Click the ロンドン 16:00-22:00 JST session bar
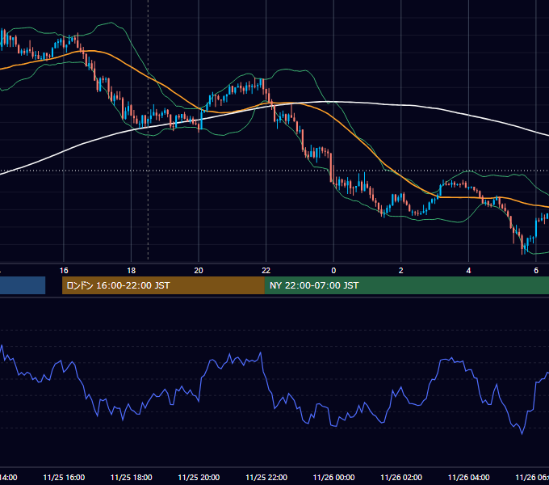This screenshot has height=485, width=549. 163,285
